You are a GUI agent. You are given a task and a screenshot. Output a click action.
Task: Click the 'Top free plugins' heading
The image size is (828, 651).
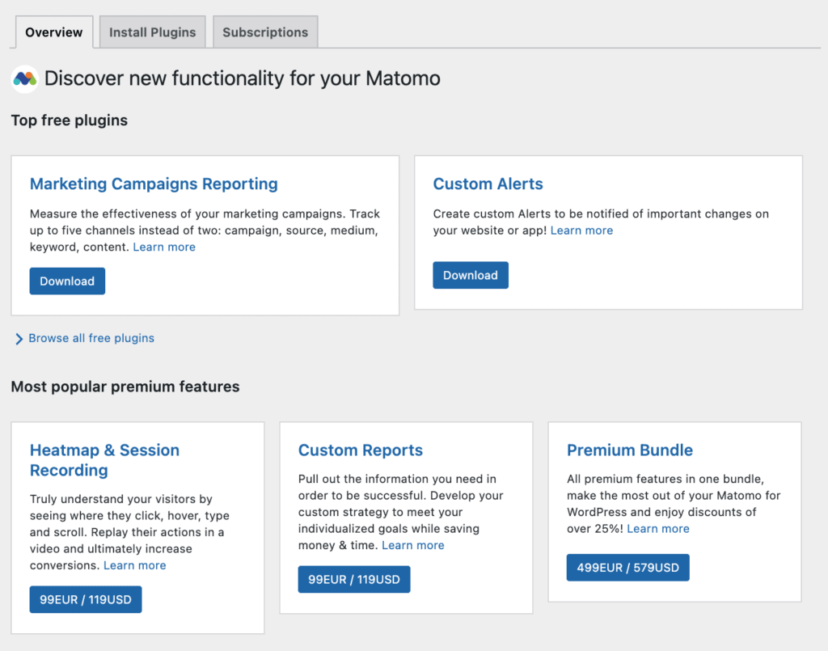coord(70,120)
